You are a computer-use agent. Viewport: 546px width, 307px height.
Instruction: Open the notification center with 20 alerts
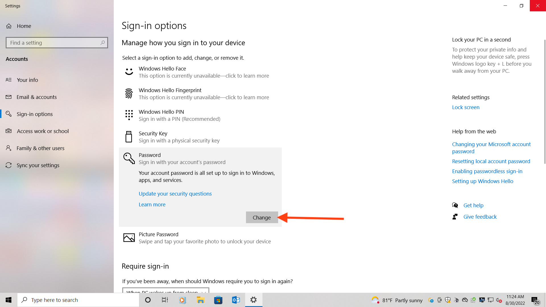(x=535, y=300)
